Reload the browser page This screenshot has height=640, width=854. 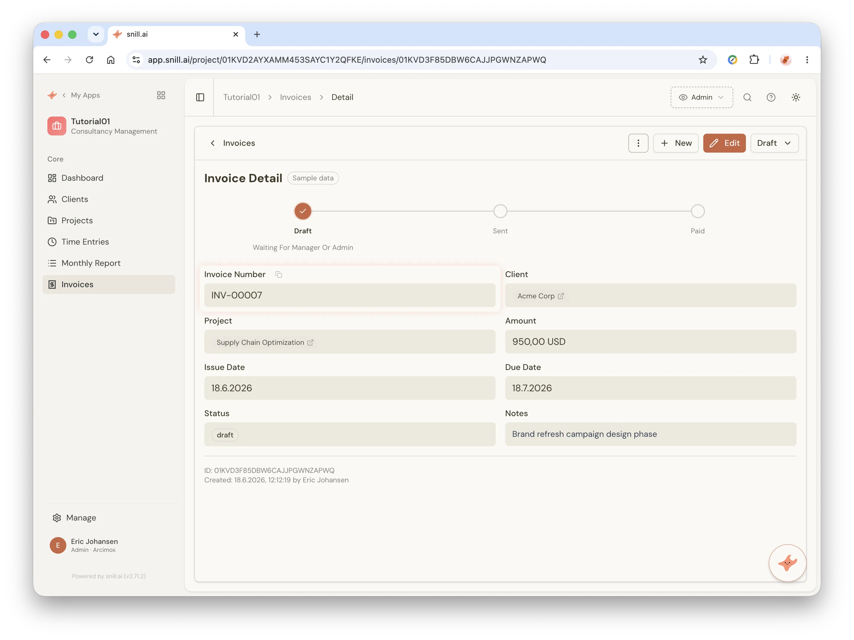89,60
